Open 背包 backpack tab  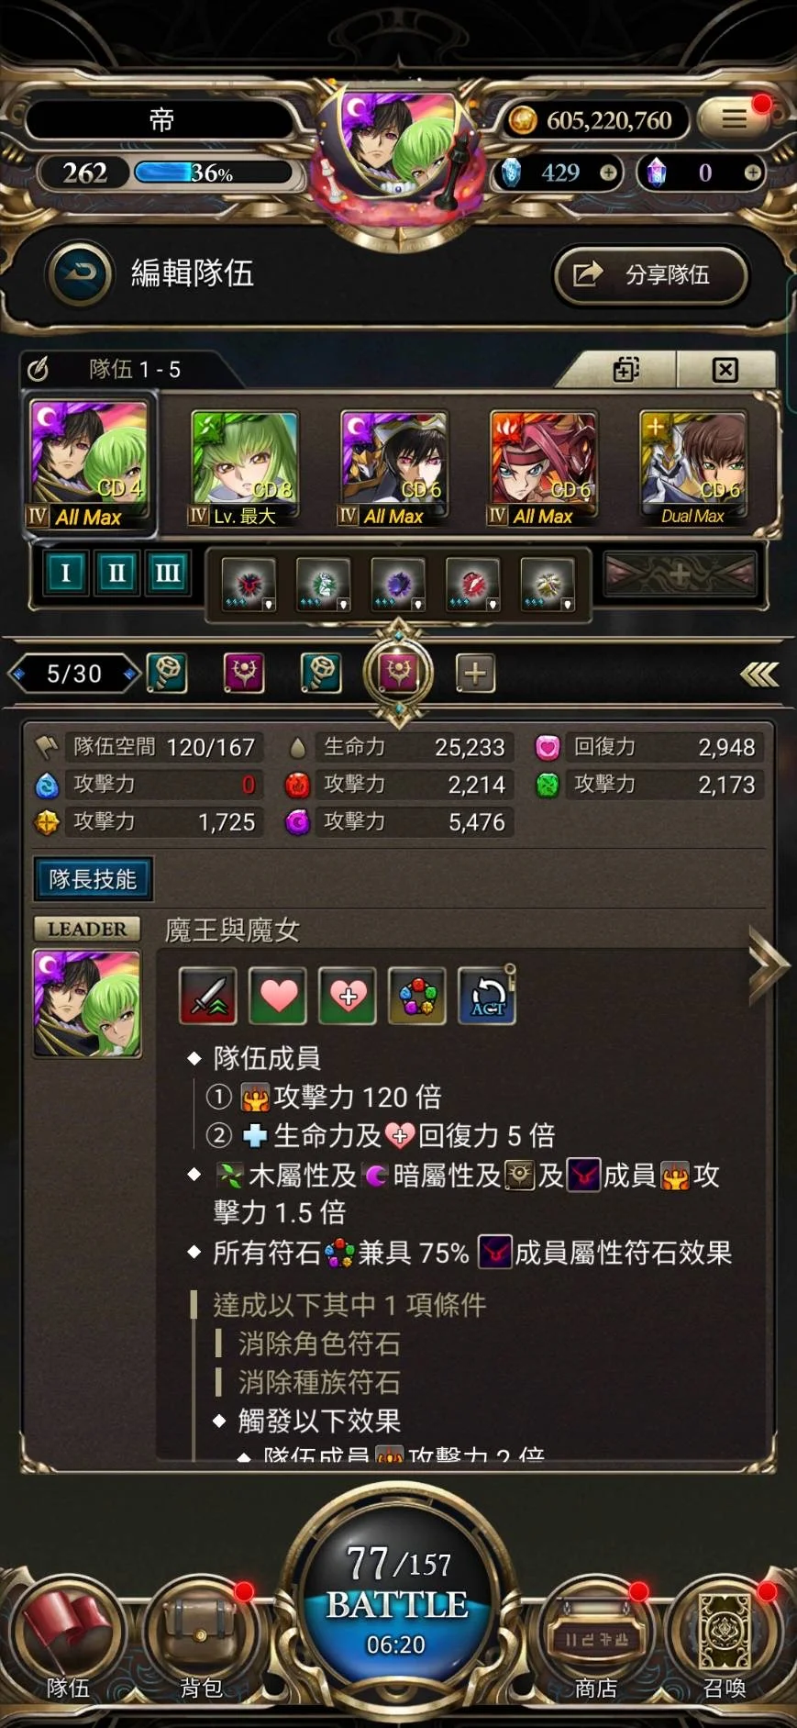[x=201, y=1639]
